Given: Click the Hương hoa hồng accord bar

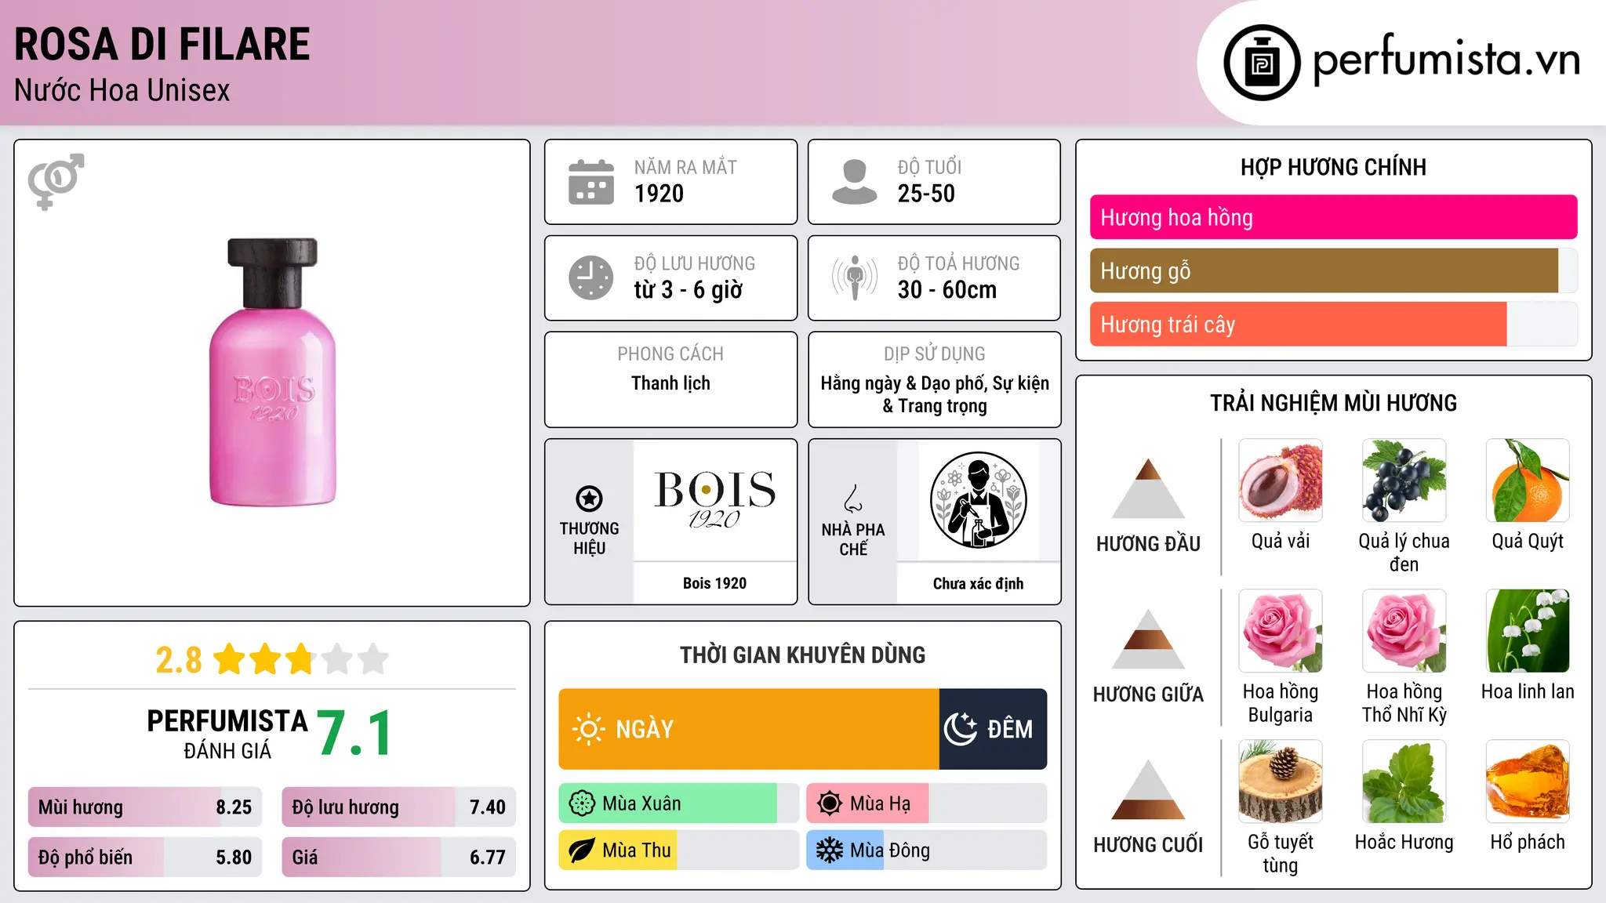Looking at the screenshot, I should (1333, 217).
